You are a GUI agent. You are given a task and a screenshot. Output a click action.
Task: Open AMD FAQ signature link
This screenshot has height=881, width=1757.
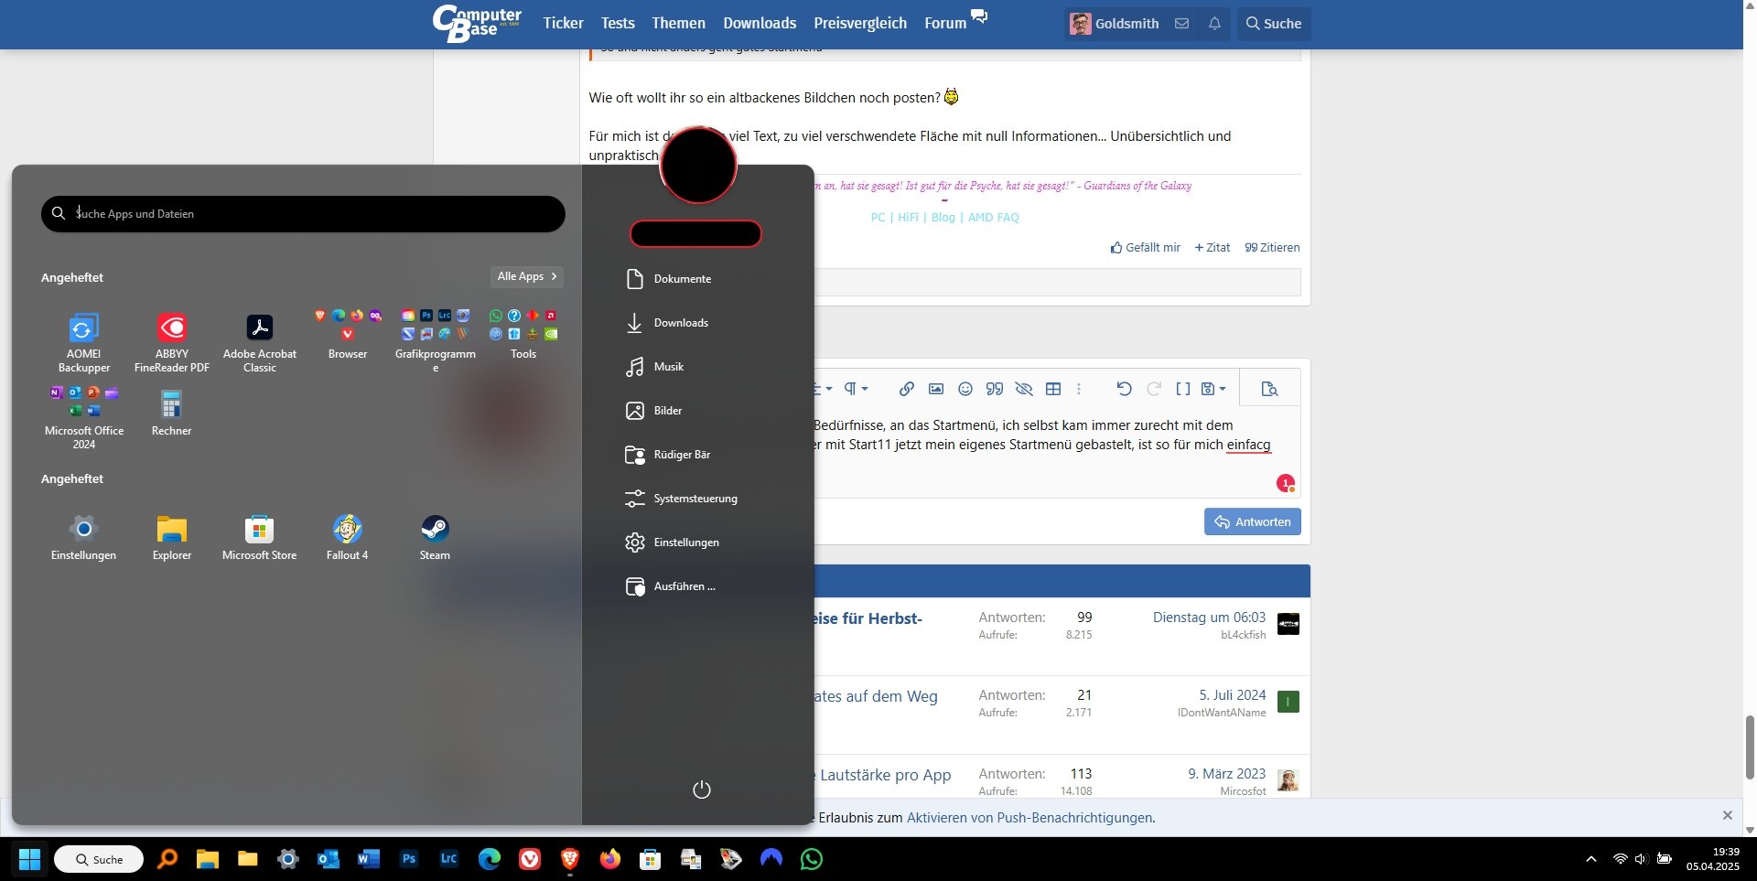(x=993, y=217)
